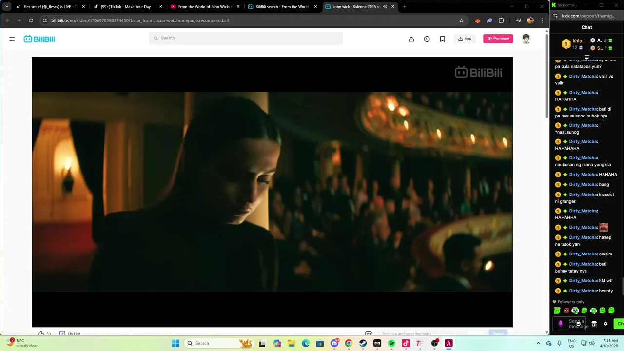This screenshot has height=351, width=624.
Task: Switch to Fles smurf is LIVE tab
Action: point(51,7)
